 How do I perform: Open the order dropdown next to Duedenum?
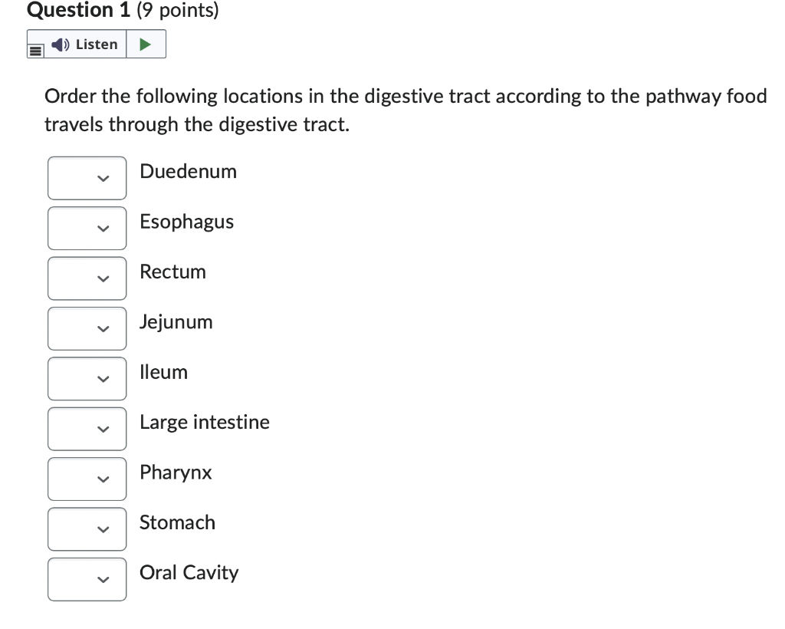coord(87,178)
